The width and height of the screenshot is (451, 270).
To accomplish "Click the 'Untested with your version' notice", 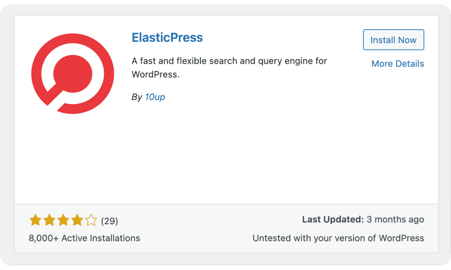I will pyautogui.click(x=338, y=238).
